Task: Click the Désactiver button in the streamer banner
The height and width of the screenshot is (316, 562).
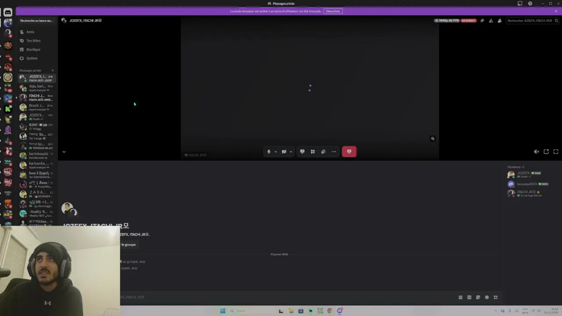Action: point(333,11)
